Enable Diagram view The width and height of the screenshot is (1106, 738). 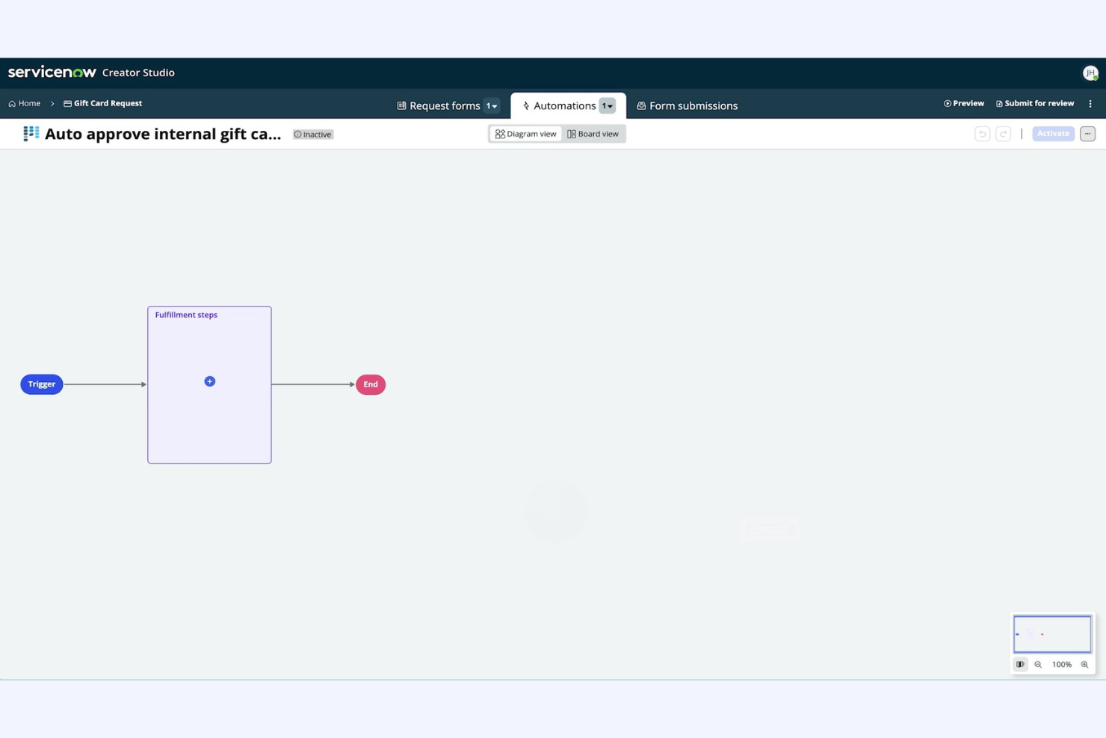[x=525, y=134]
